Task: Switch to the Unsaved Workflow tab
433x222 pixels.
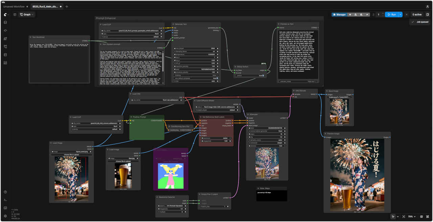Action: coord(16,6)
